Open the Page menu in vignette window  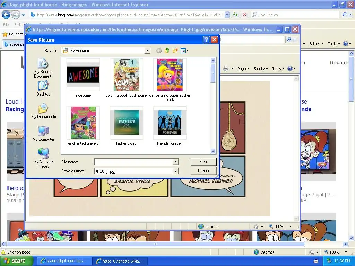point(243,69)
